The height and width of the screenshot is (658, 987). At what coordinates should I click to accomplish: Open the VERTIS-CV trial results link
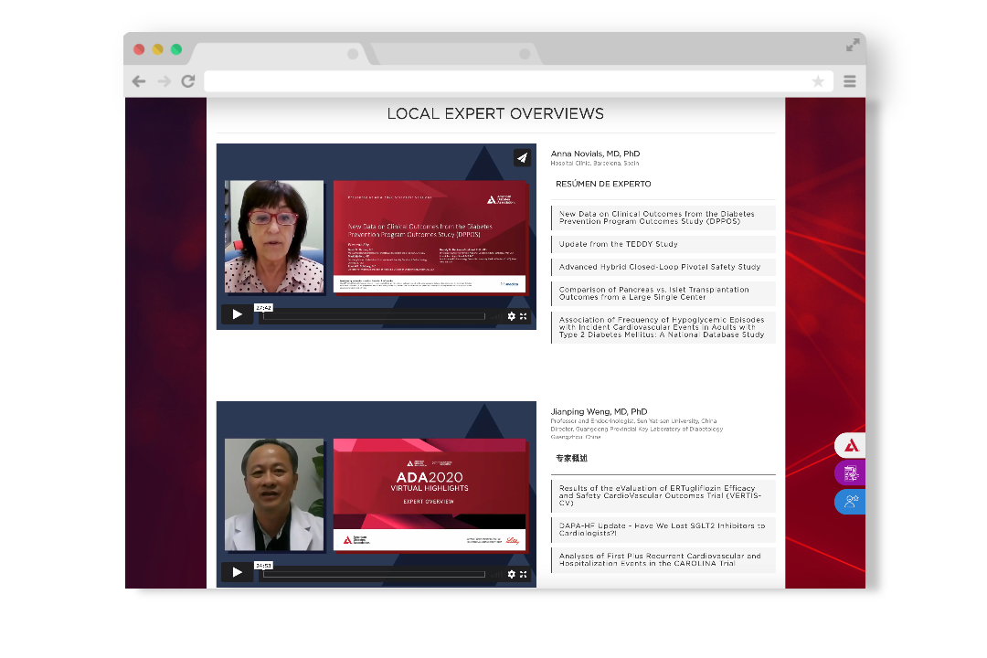coord(660,495)
